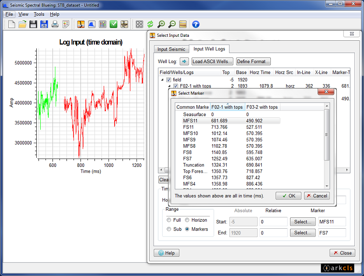The width and height of the screenshot is (364, 276).
Task: Click the marker list vertical scrollbar thumb
Action: 327,134
